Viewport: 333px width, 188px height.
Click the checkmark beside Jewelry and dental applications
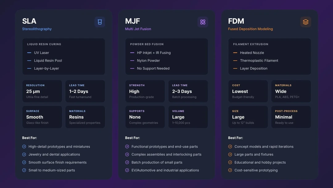click(24, 154)
